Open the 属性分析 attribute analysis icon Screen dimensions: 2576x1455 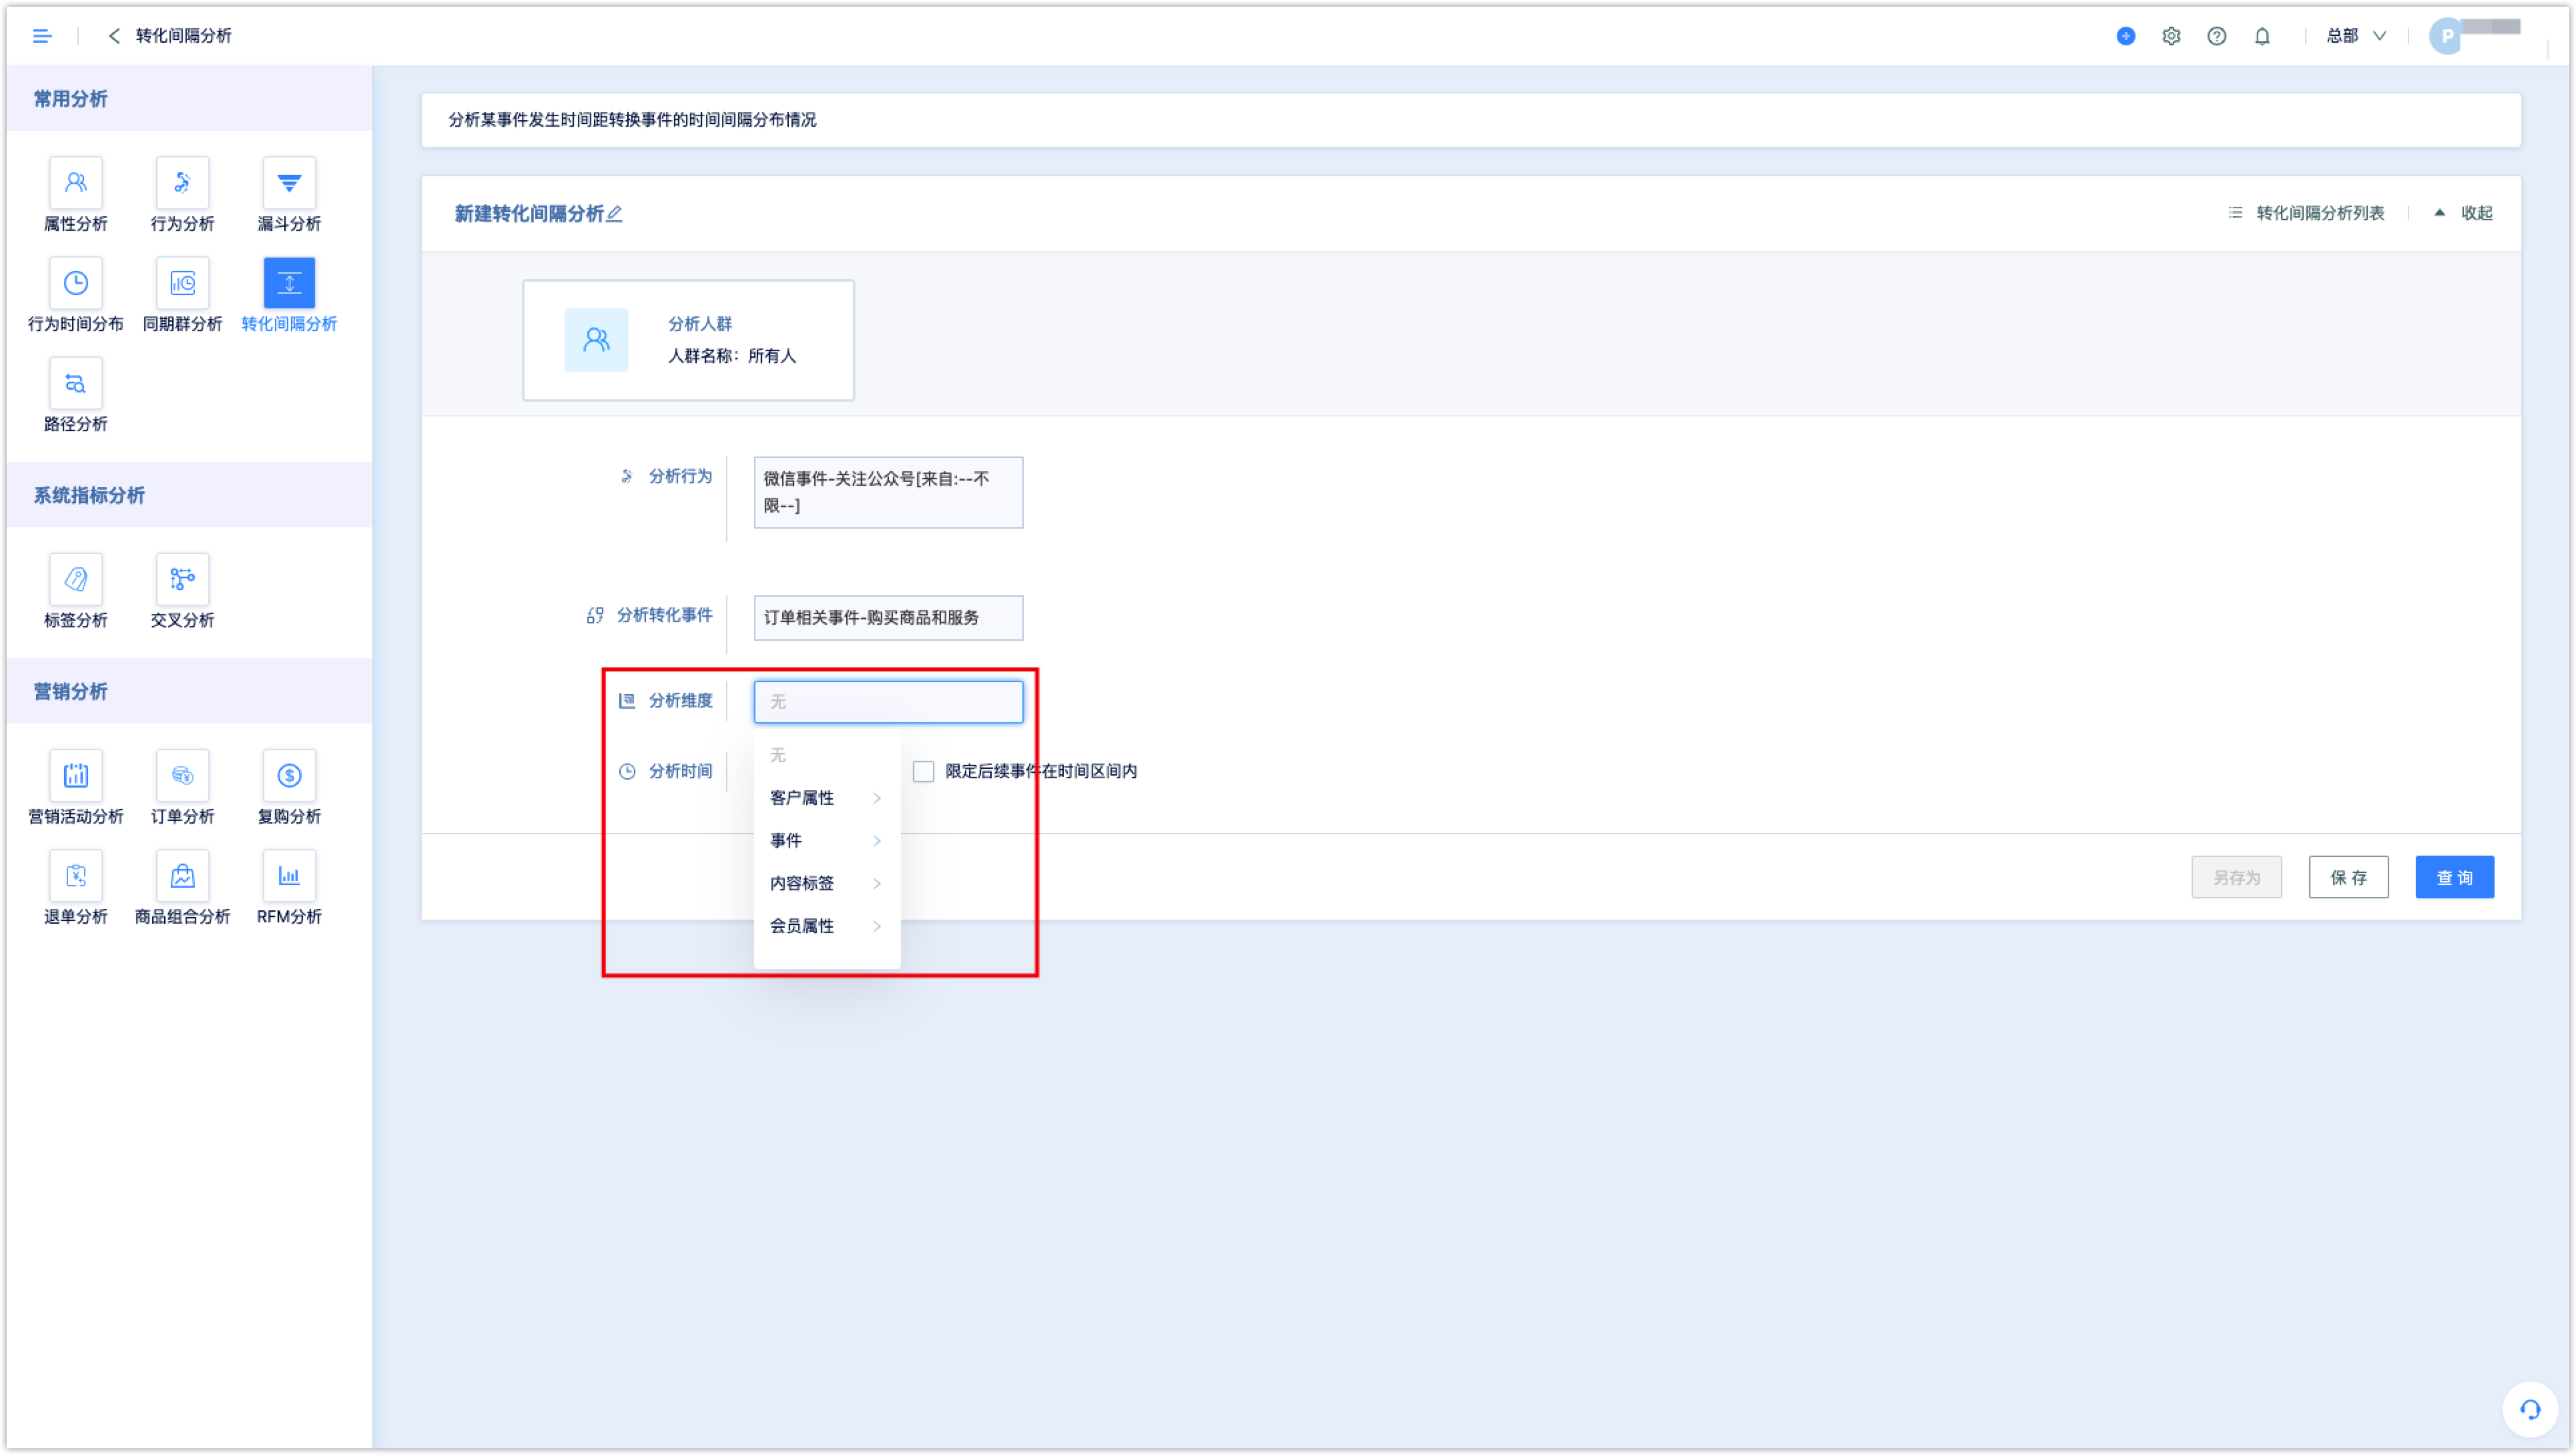(x=76, y=183)
